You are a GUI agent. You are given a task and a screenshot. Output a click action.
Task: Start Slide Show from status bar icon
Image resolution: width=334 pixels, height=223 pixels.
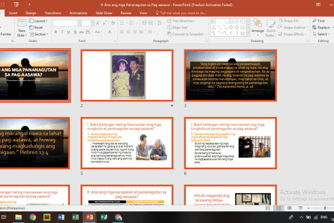point(300,208)
